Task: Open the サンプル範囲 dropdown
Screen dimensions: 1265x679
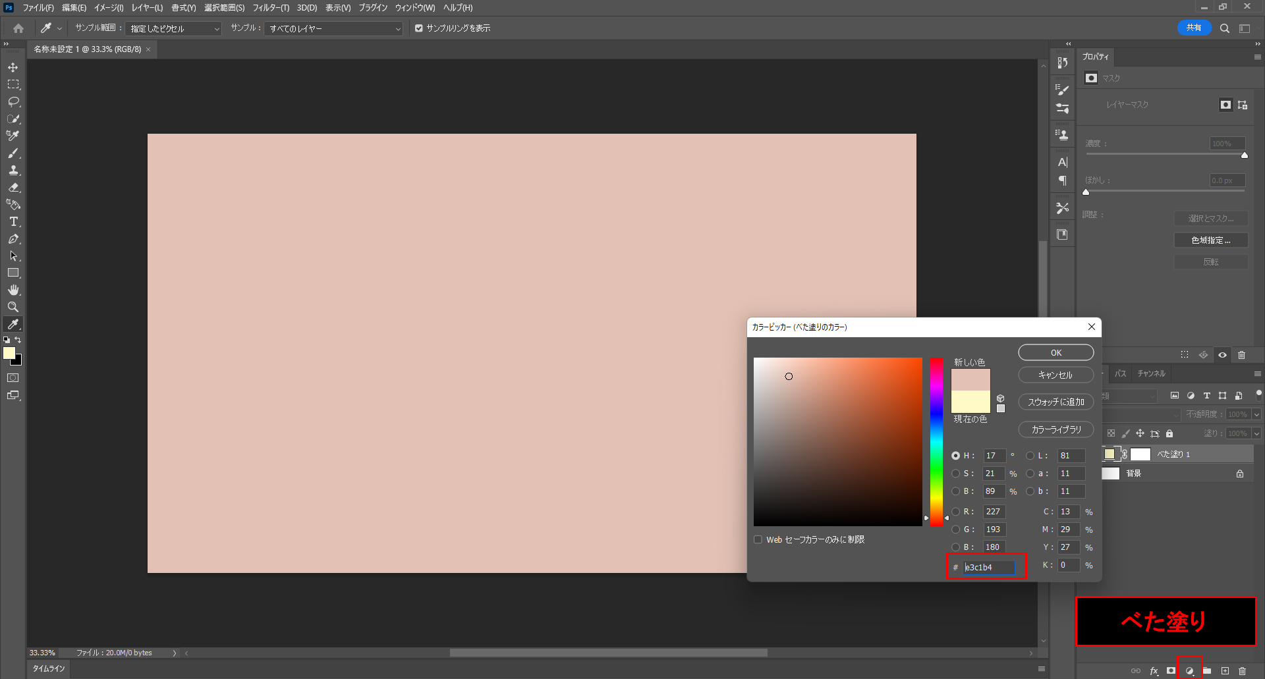Action: (x=173, y=29)
